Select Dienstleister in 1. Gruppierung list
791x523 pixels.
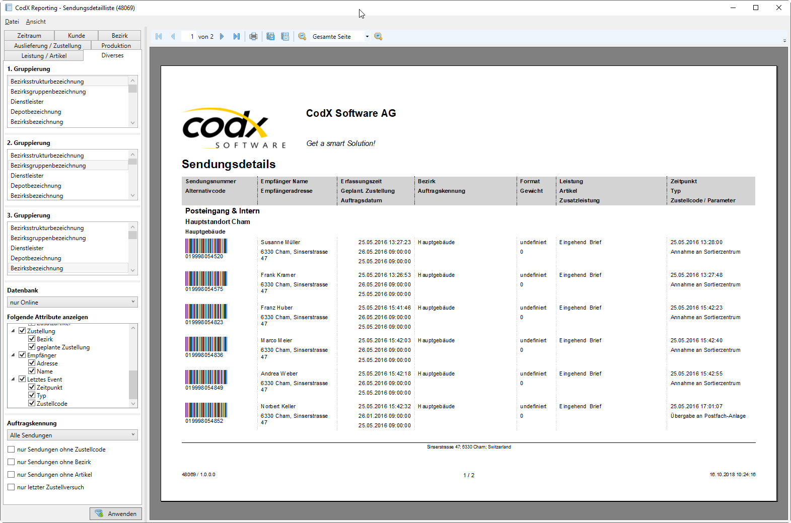(x=27, y=102)
